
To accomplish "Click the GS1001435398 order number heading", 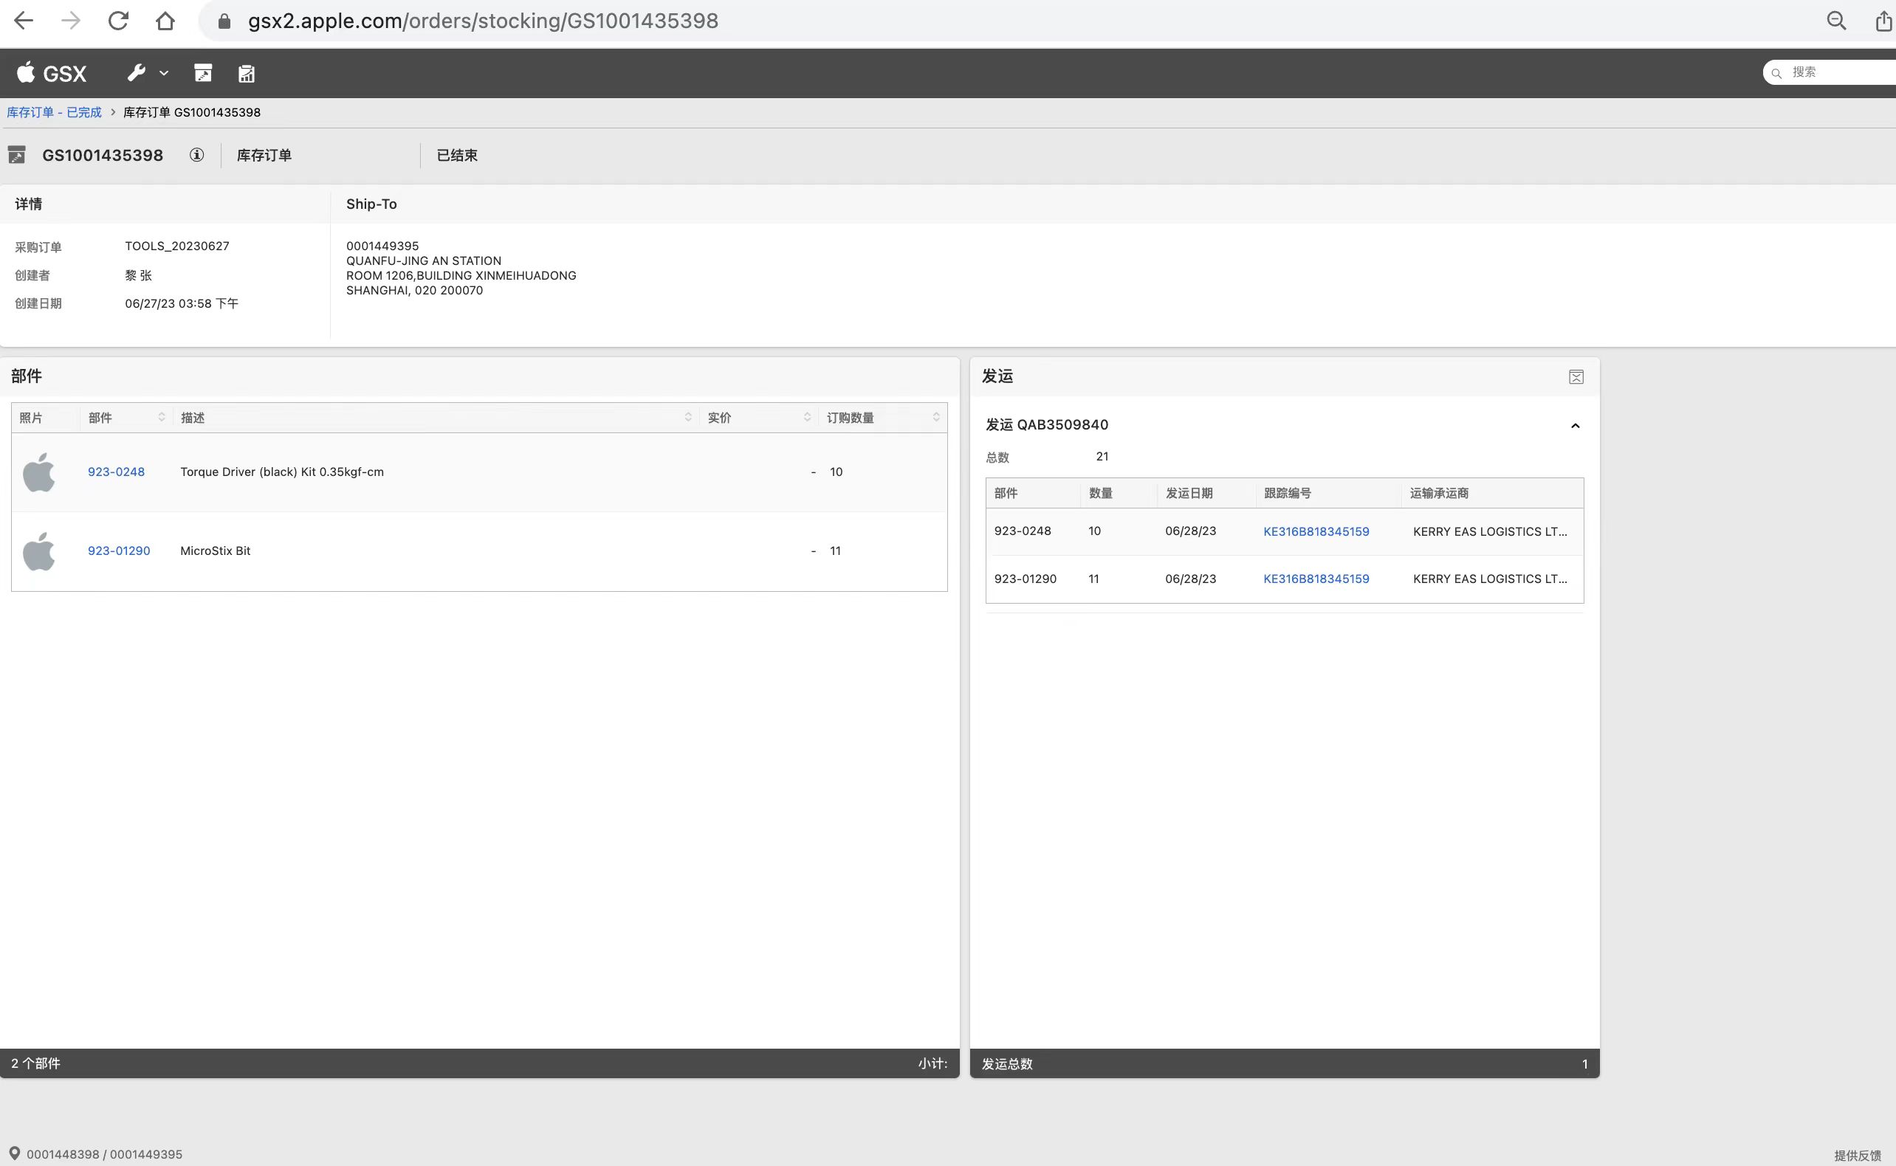I will pyautogui.click(x=103, y=155).
